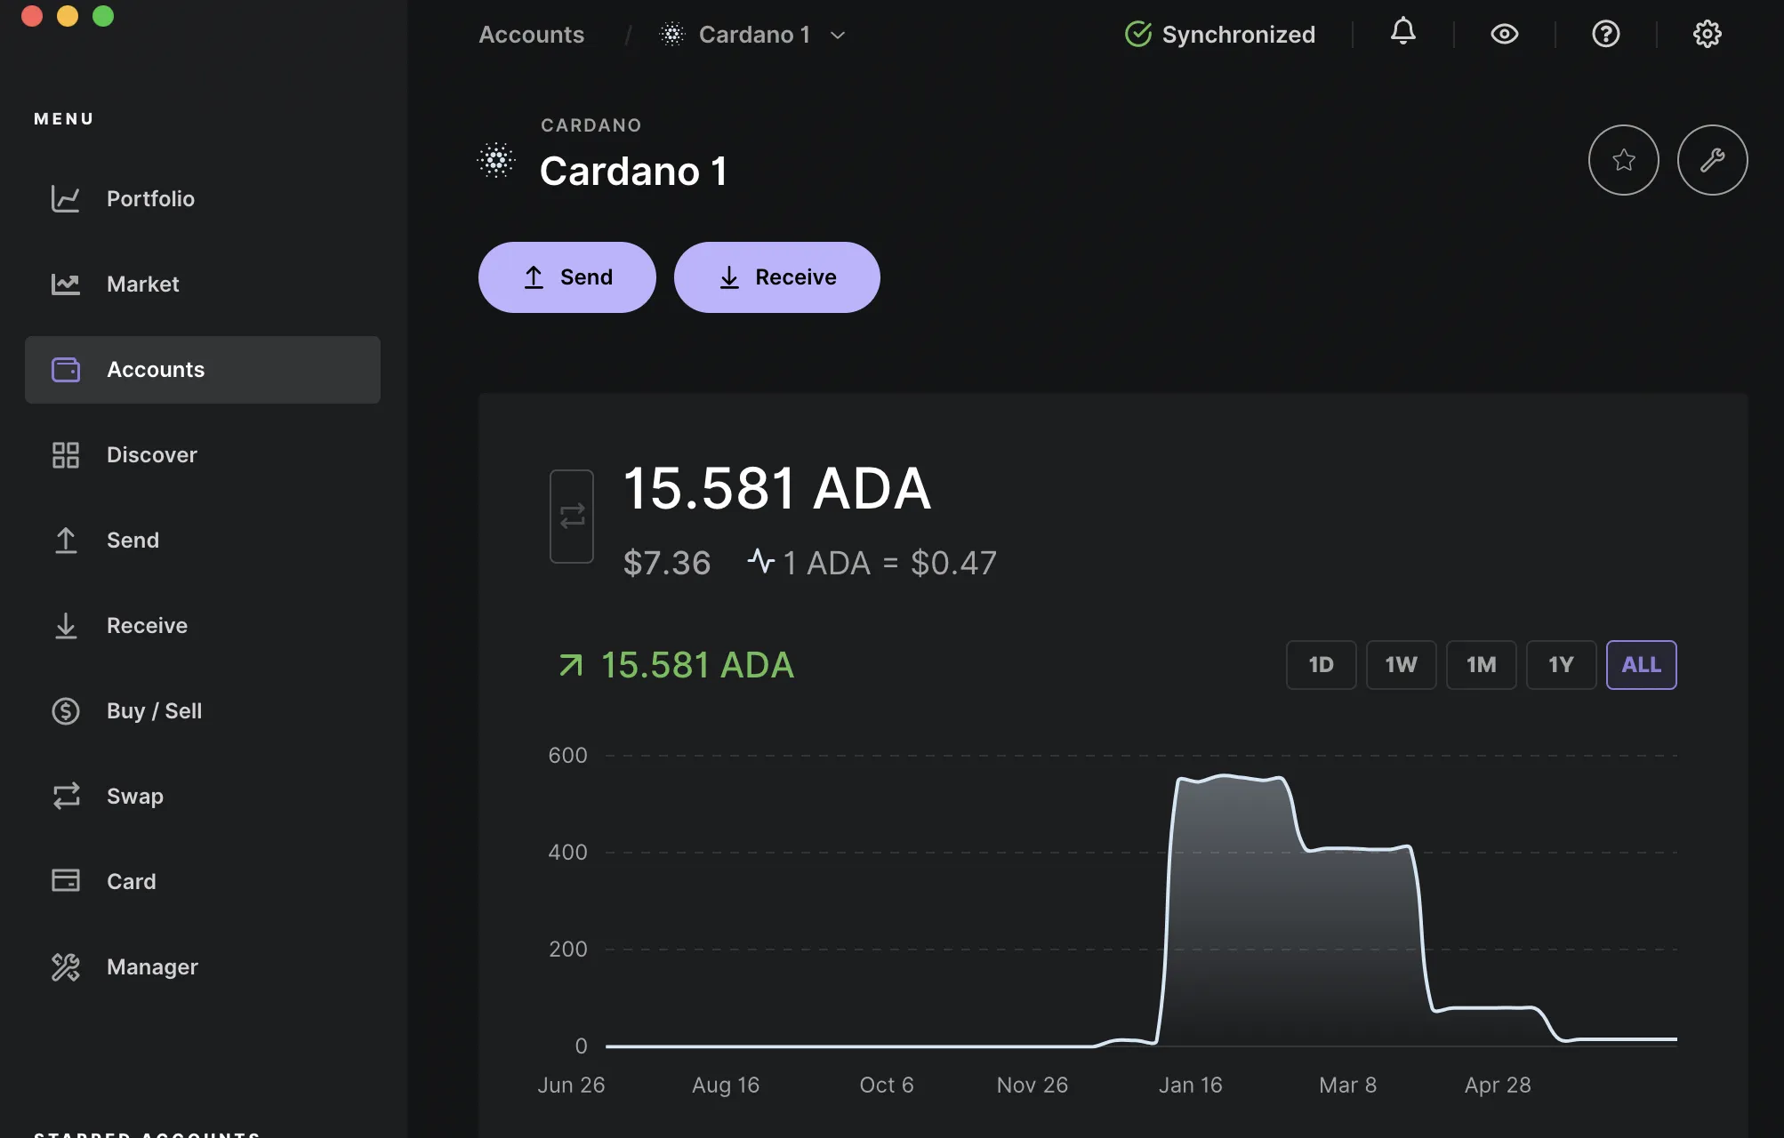1784x1138 pixels.
Task: Select the 1M time range tab
Action: (1481, 663)
